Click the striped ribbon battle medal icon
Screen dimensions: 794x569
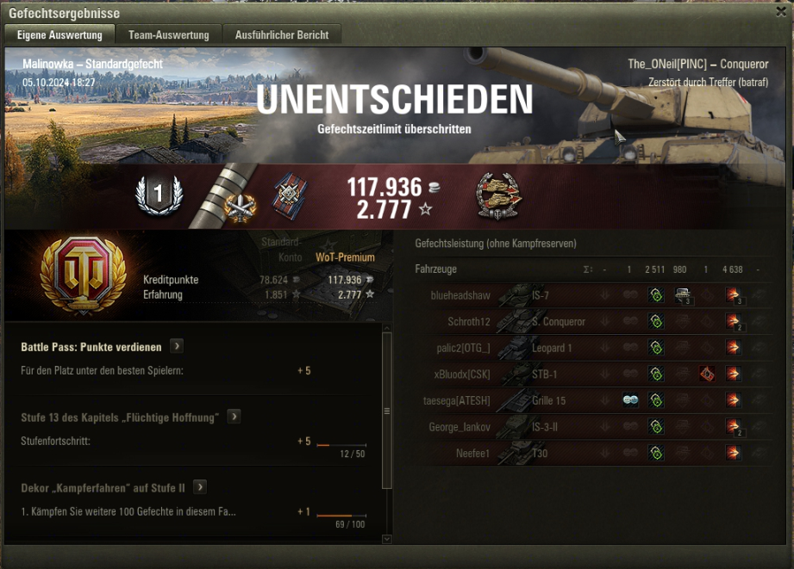coord(290,195)
